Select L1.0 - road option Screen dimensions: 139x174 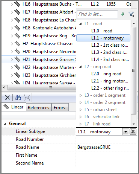coord(102,31)
